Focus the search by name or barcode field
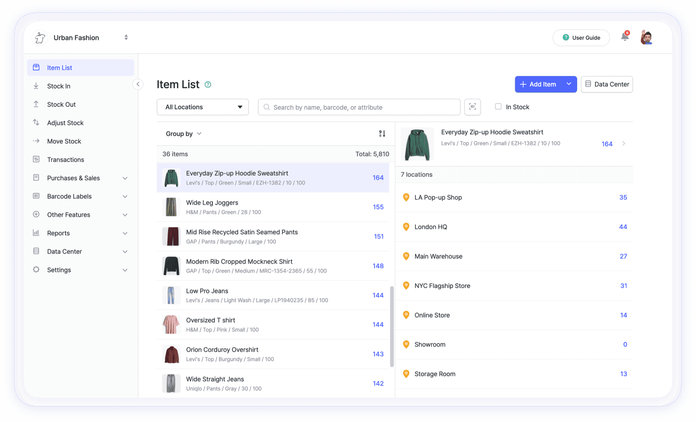696x422 pixels. 359,107
